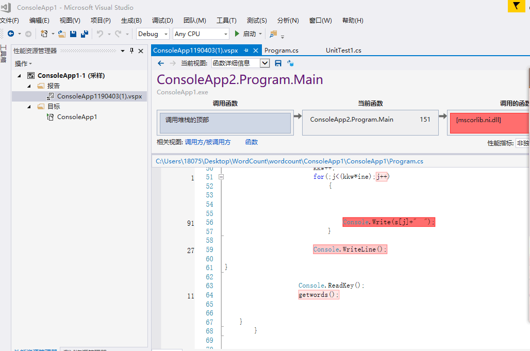Screen dimensions: 530x351
Task: Open the toolbar overflow options arrow
Action: coord(283,37)
